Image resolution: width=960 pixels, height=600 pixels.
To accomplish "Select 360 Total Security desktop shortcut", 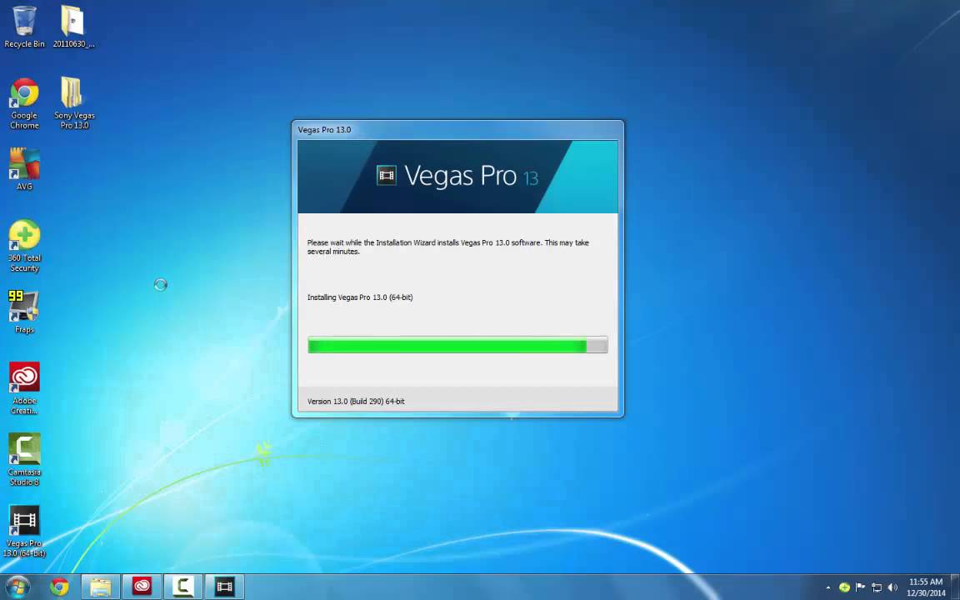I will coord(24,246).
